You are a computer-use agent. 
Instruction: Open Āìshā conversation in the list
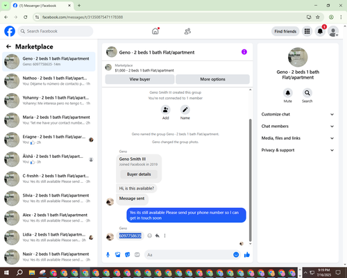[x=49, y=159]
